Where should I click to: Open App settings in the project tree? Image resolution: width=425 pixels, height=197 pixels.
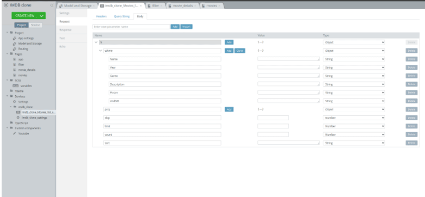pyautogui.click(x=26, y=38)
